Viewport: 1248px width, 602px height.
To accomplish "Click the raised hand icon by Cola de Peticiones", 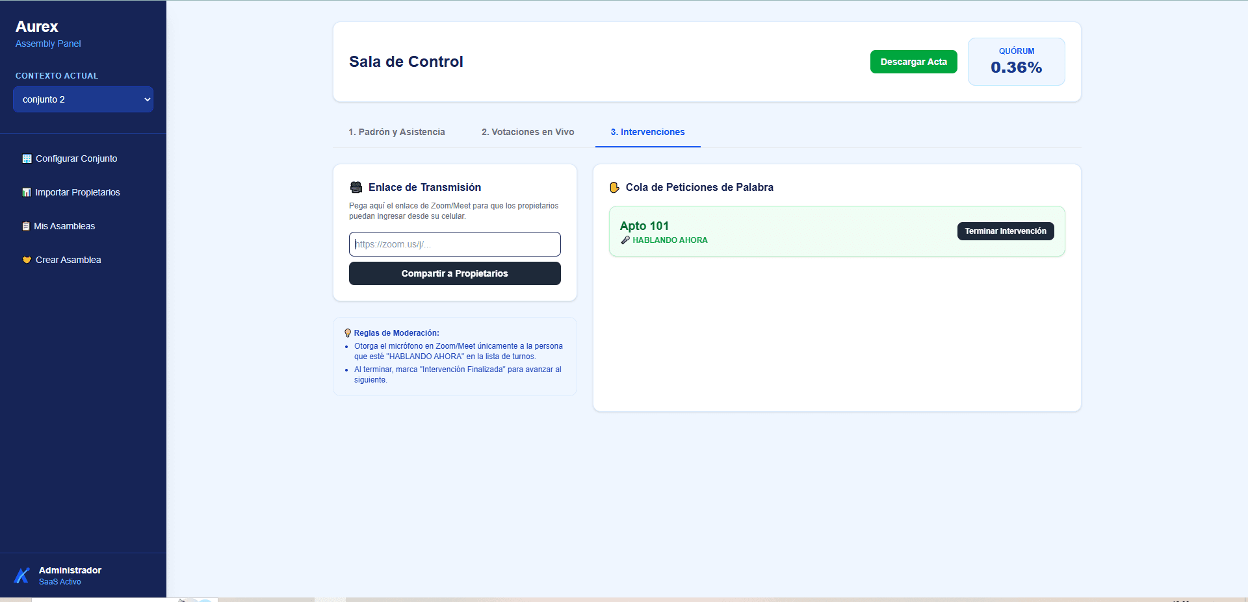I will coord(614,187).
